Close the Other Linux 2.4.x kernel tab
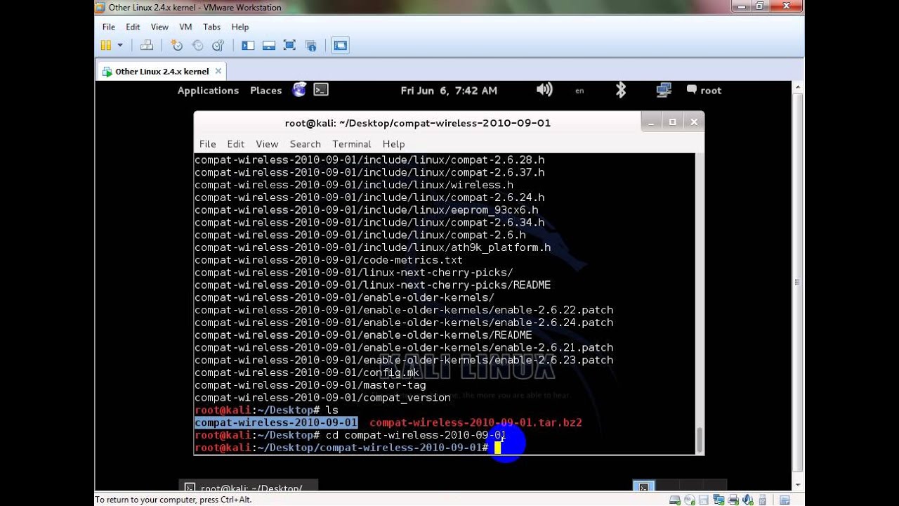 pos(218,71)
